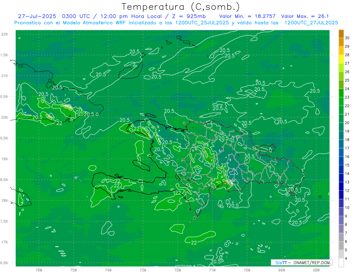Click the legend number 26
Viewport: 355px width, 274px height.
[347, 72]
